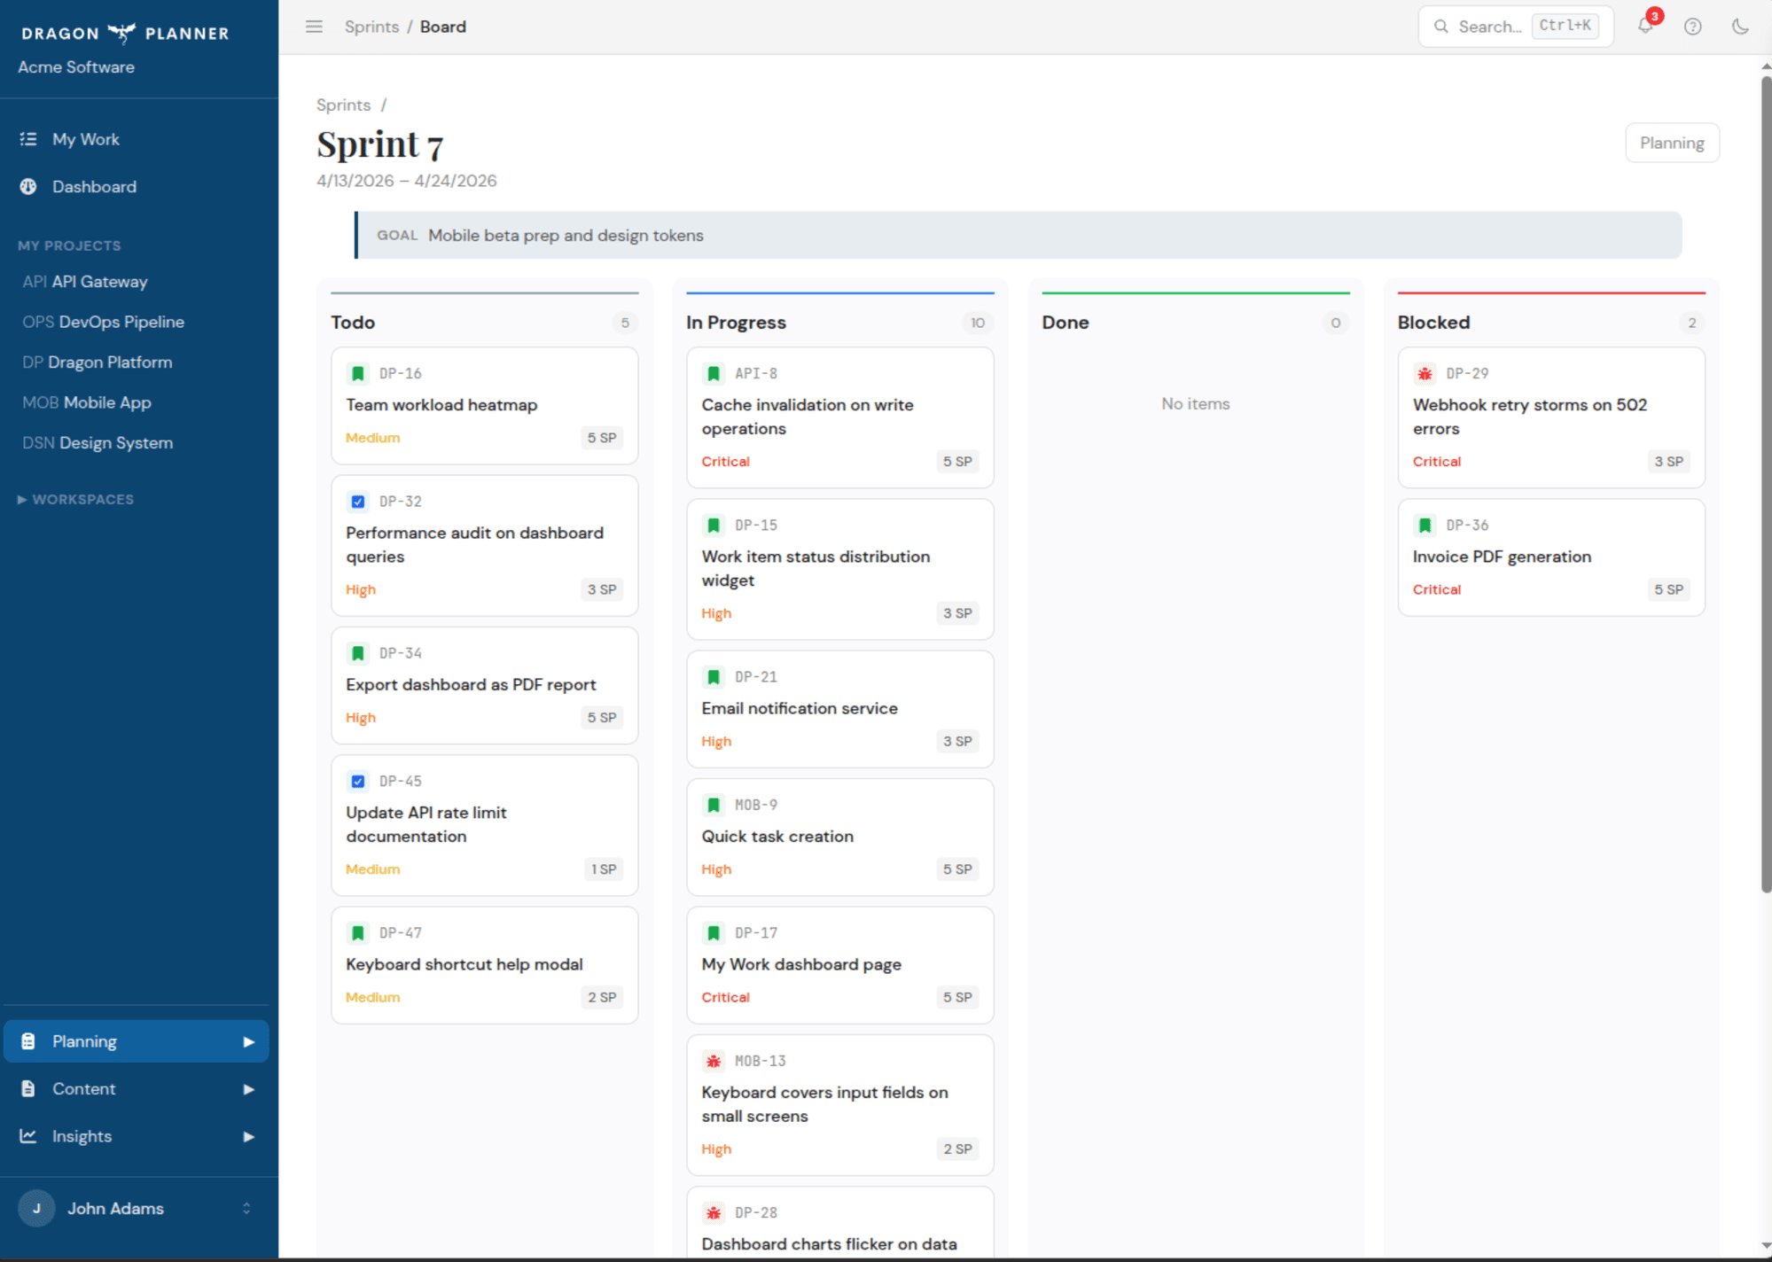Viewport: 1772px width, 1262px height.
Task: Open the Mobile App project
Action: [86, 401]
